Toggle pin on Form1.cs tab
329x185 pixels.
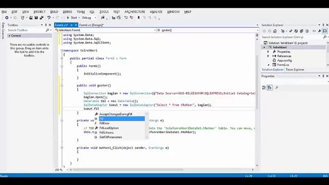tap(71, 25)
